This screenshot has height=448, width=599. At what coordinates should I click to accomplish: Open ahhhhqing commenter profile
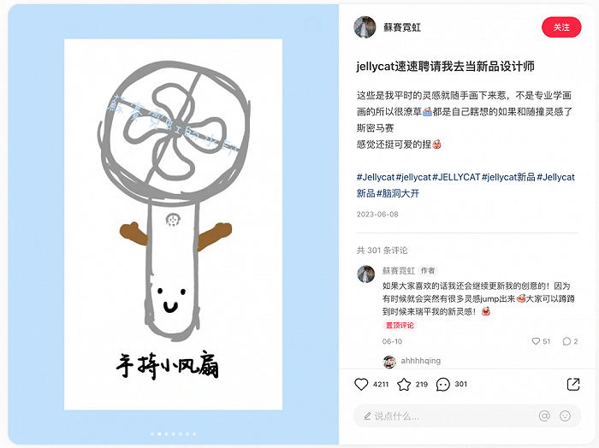420,361
